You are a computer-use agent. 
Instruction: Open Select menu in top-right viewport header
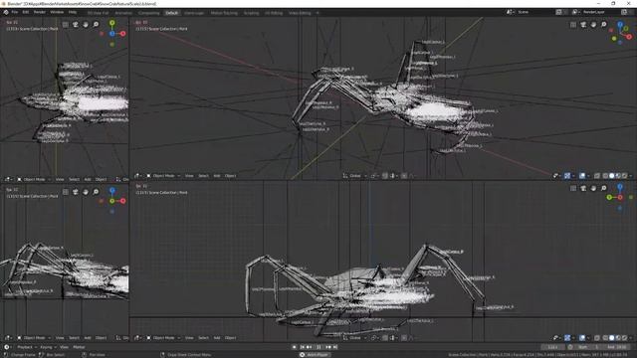203,176
